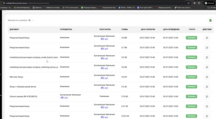Click the 'Отправитель' column header

[x=66, y=29]
